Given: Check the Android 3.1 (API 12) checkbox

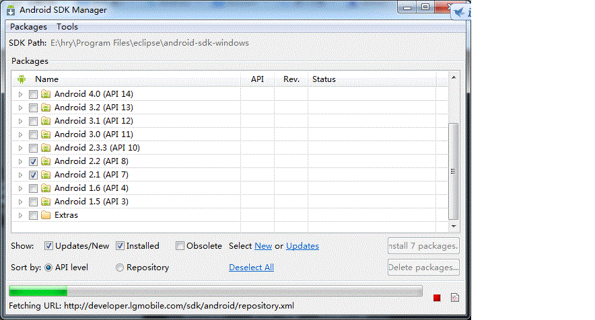Looking at the screenshot, I should (x=34, y=121).
